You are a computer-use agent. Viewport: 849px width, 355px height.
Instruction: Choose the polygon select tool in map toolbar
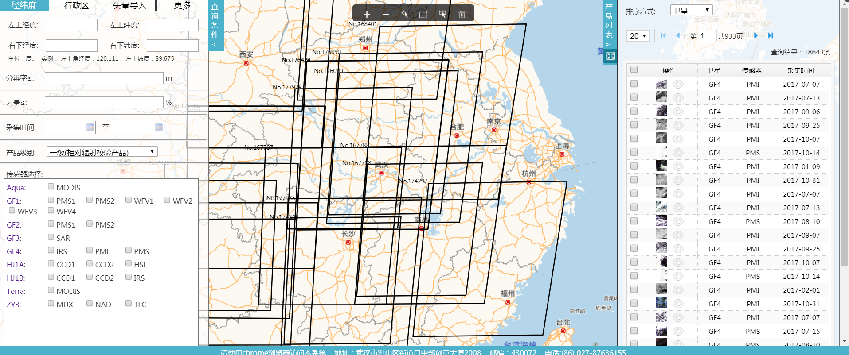[442, 14]
